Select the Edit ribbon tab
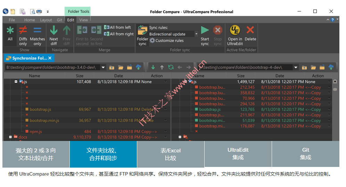Viewport: 346px width, 187px height. (x=71, y=20)
